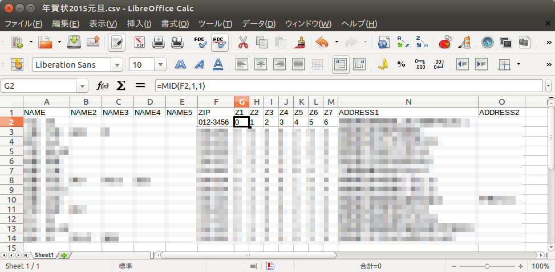This screenshot has height=272, width=555.
Task: Paste from clipboard
Action: point(280,43)
